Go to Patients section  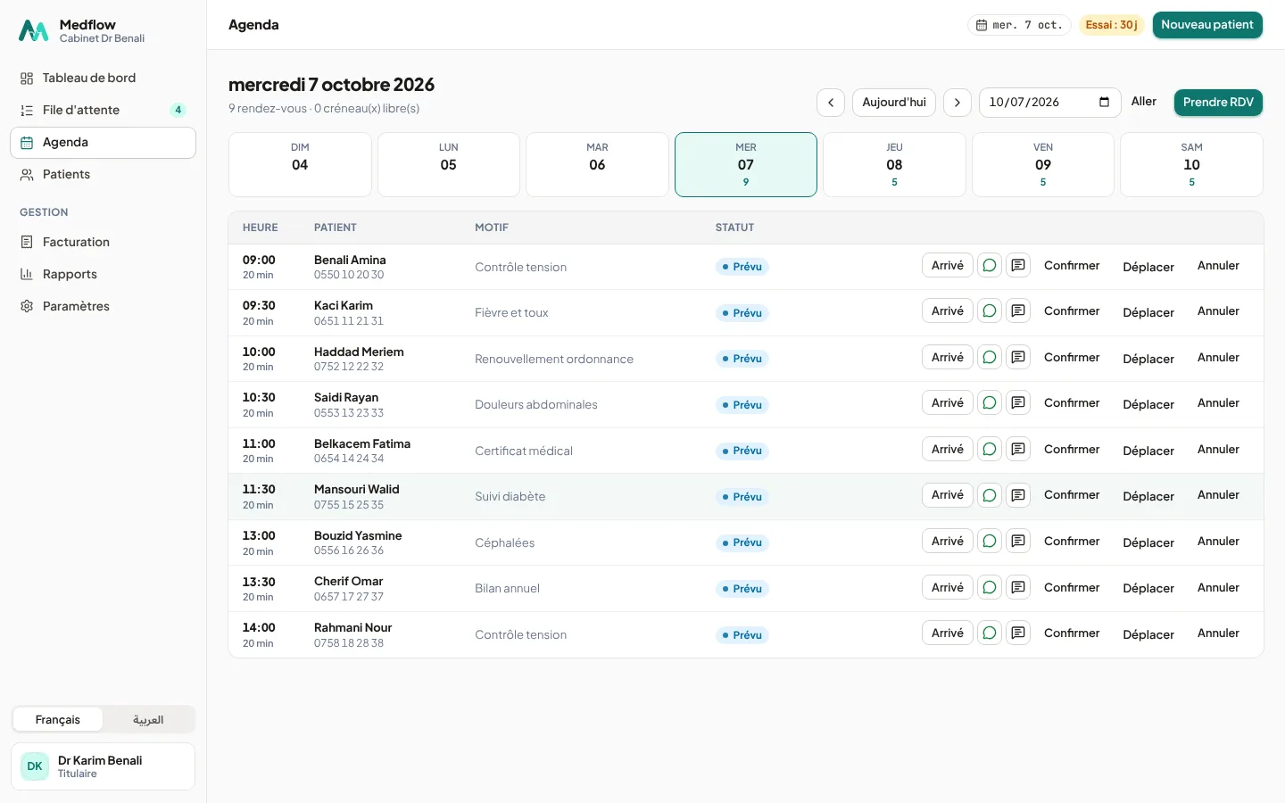(103, 175)
